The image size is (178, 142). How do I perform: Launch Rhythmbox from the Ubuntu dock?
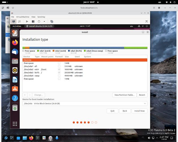[x=15, y=70]
